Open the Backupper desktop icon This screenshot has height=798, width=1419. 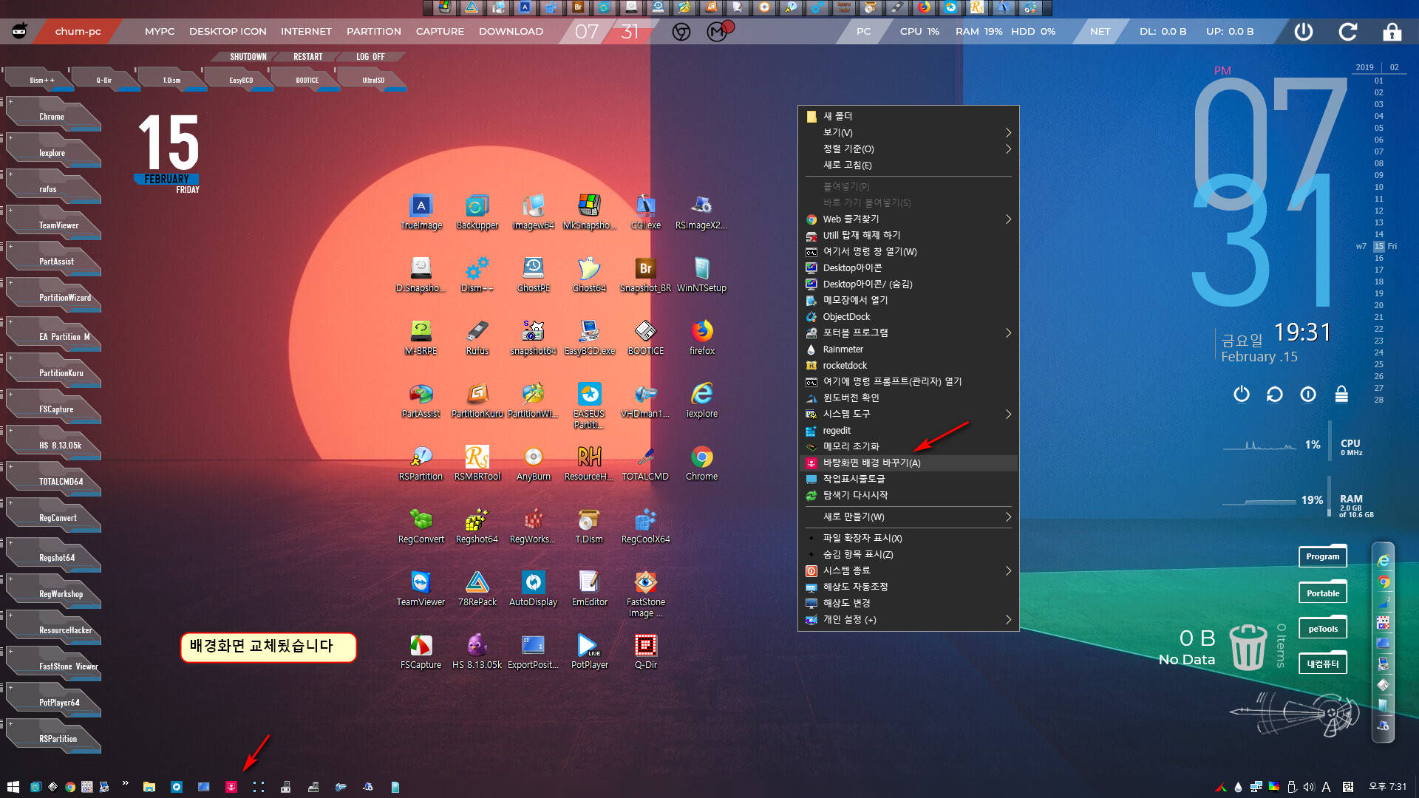click(477, 212)
